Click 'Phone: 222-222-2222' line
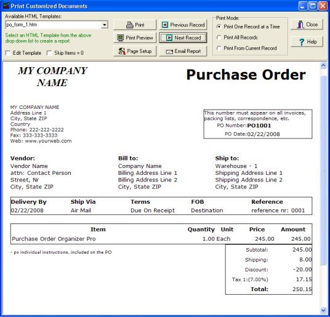 click(x=37, y=130)
